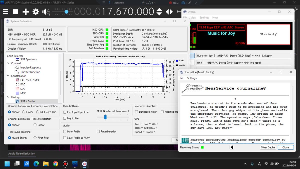Stop the SDR# radio with the square button

pos(15,12)
